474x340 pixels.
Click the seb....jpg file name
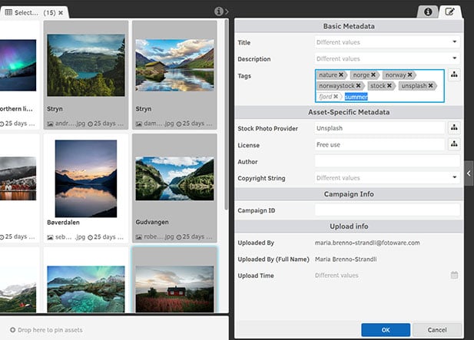coord(70,237)
